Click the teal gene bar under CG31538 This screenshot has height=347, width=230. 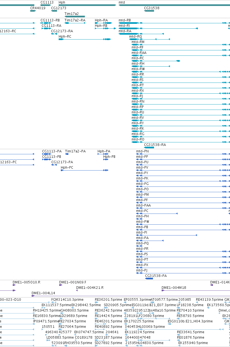[149, 11]
